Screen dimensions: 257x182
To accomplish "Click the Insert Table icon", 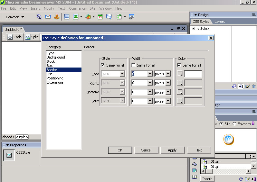I will [67, 17].
